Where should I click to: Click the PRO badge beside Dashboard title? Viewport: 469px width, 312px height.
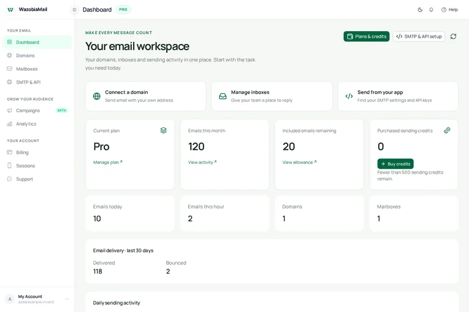point(123,10)
